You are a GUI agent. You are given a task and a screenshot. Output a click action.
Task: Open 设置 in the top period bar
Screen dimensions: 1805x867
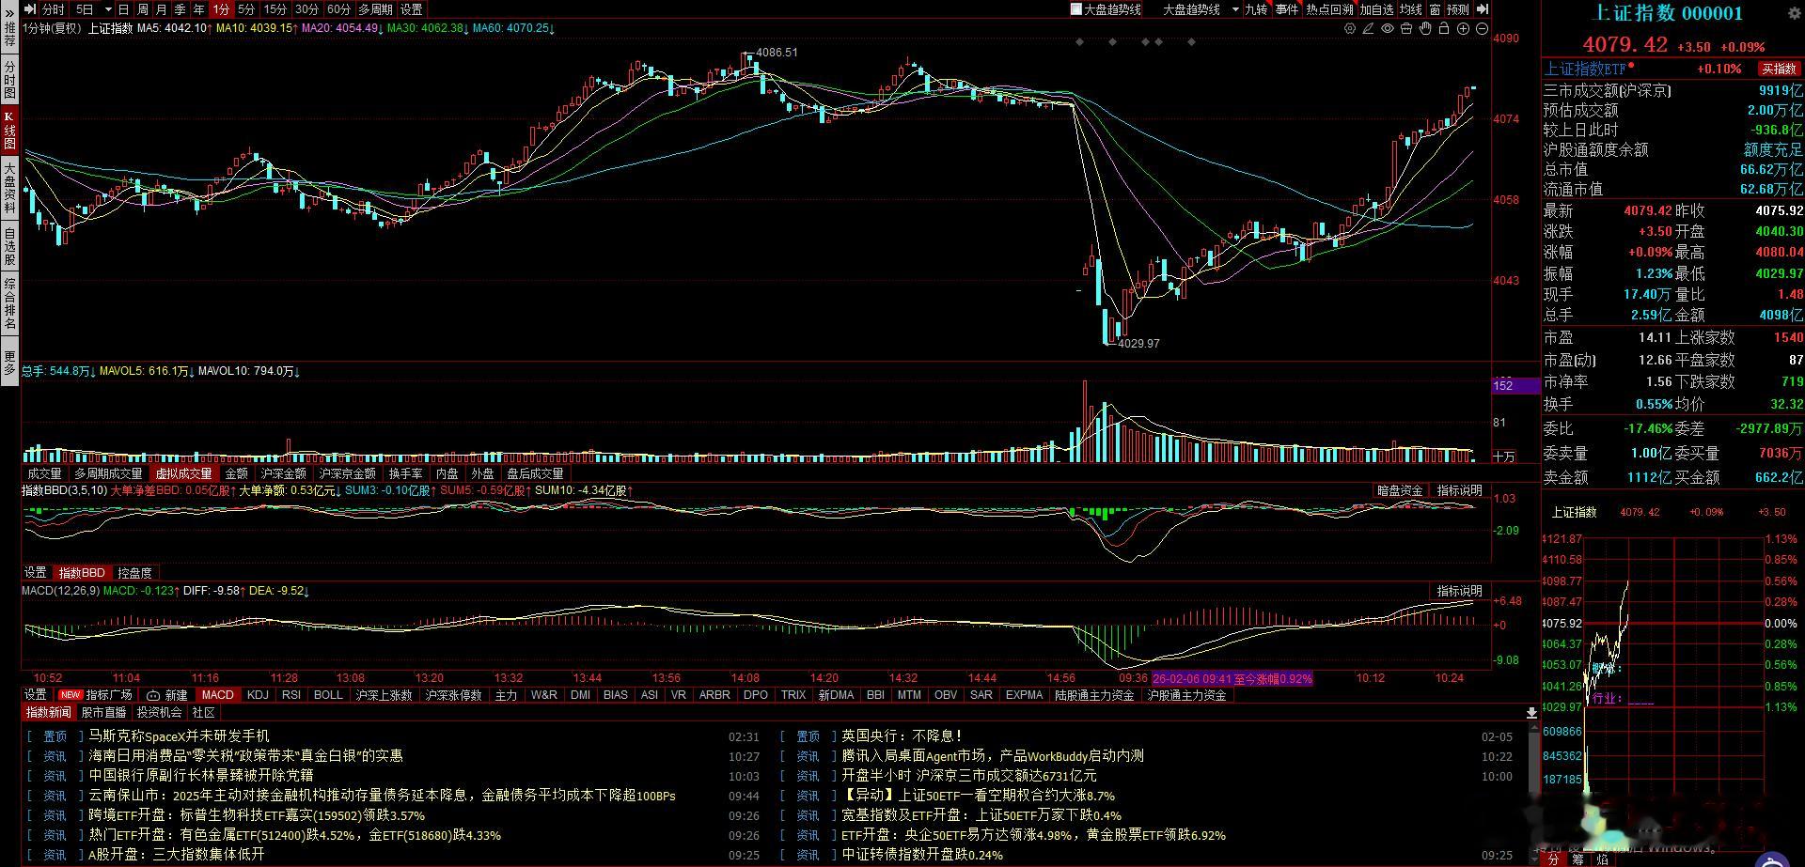tap(412, 9)
